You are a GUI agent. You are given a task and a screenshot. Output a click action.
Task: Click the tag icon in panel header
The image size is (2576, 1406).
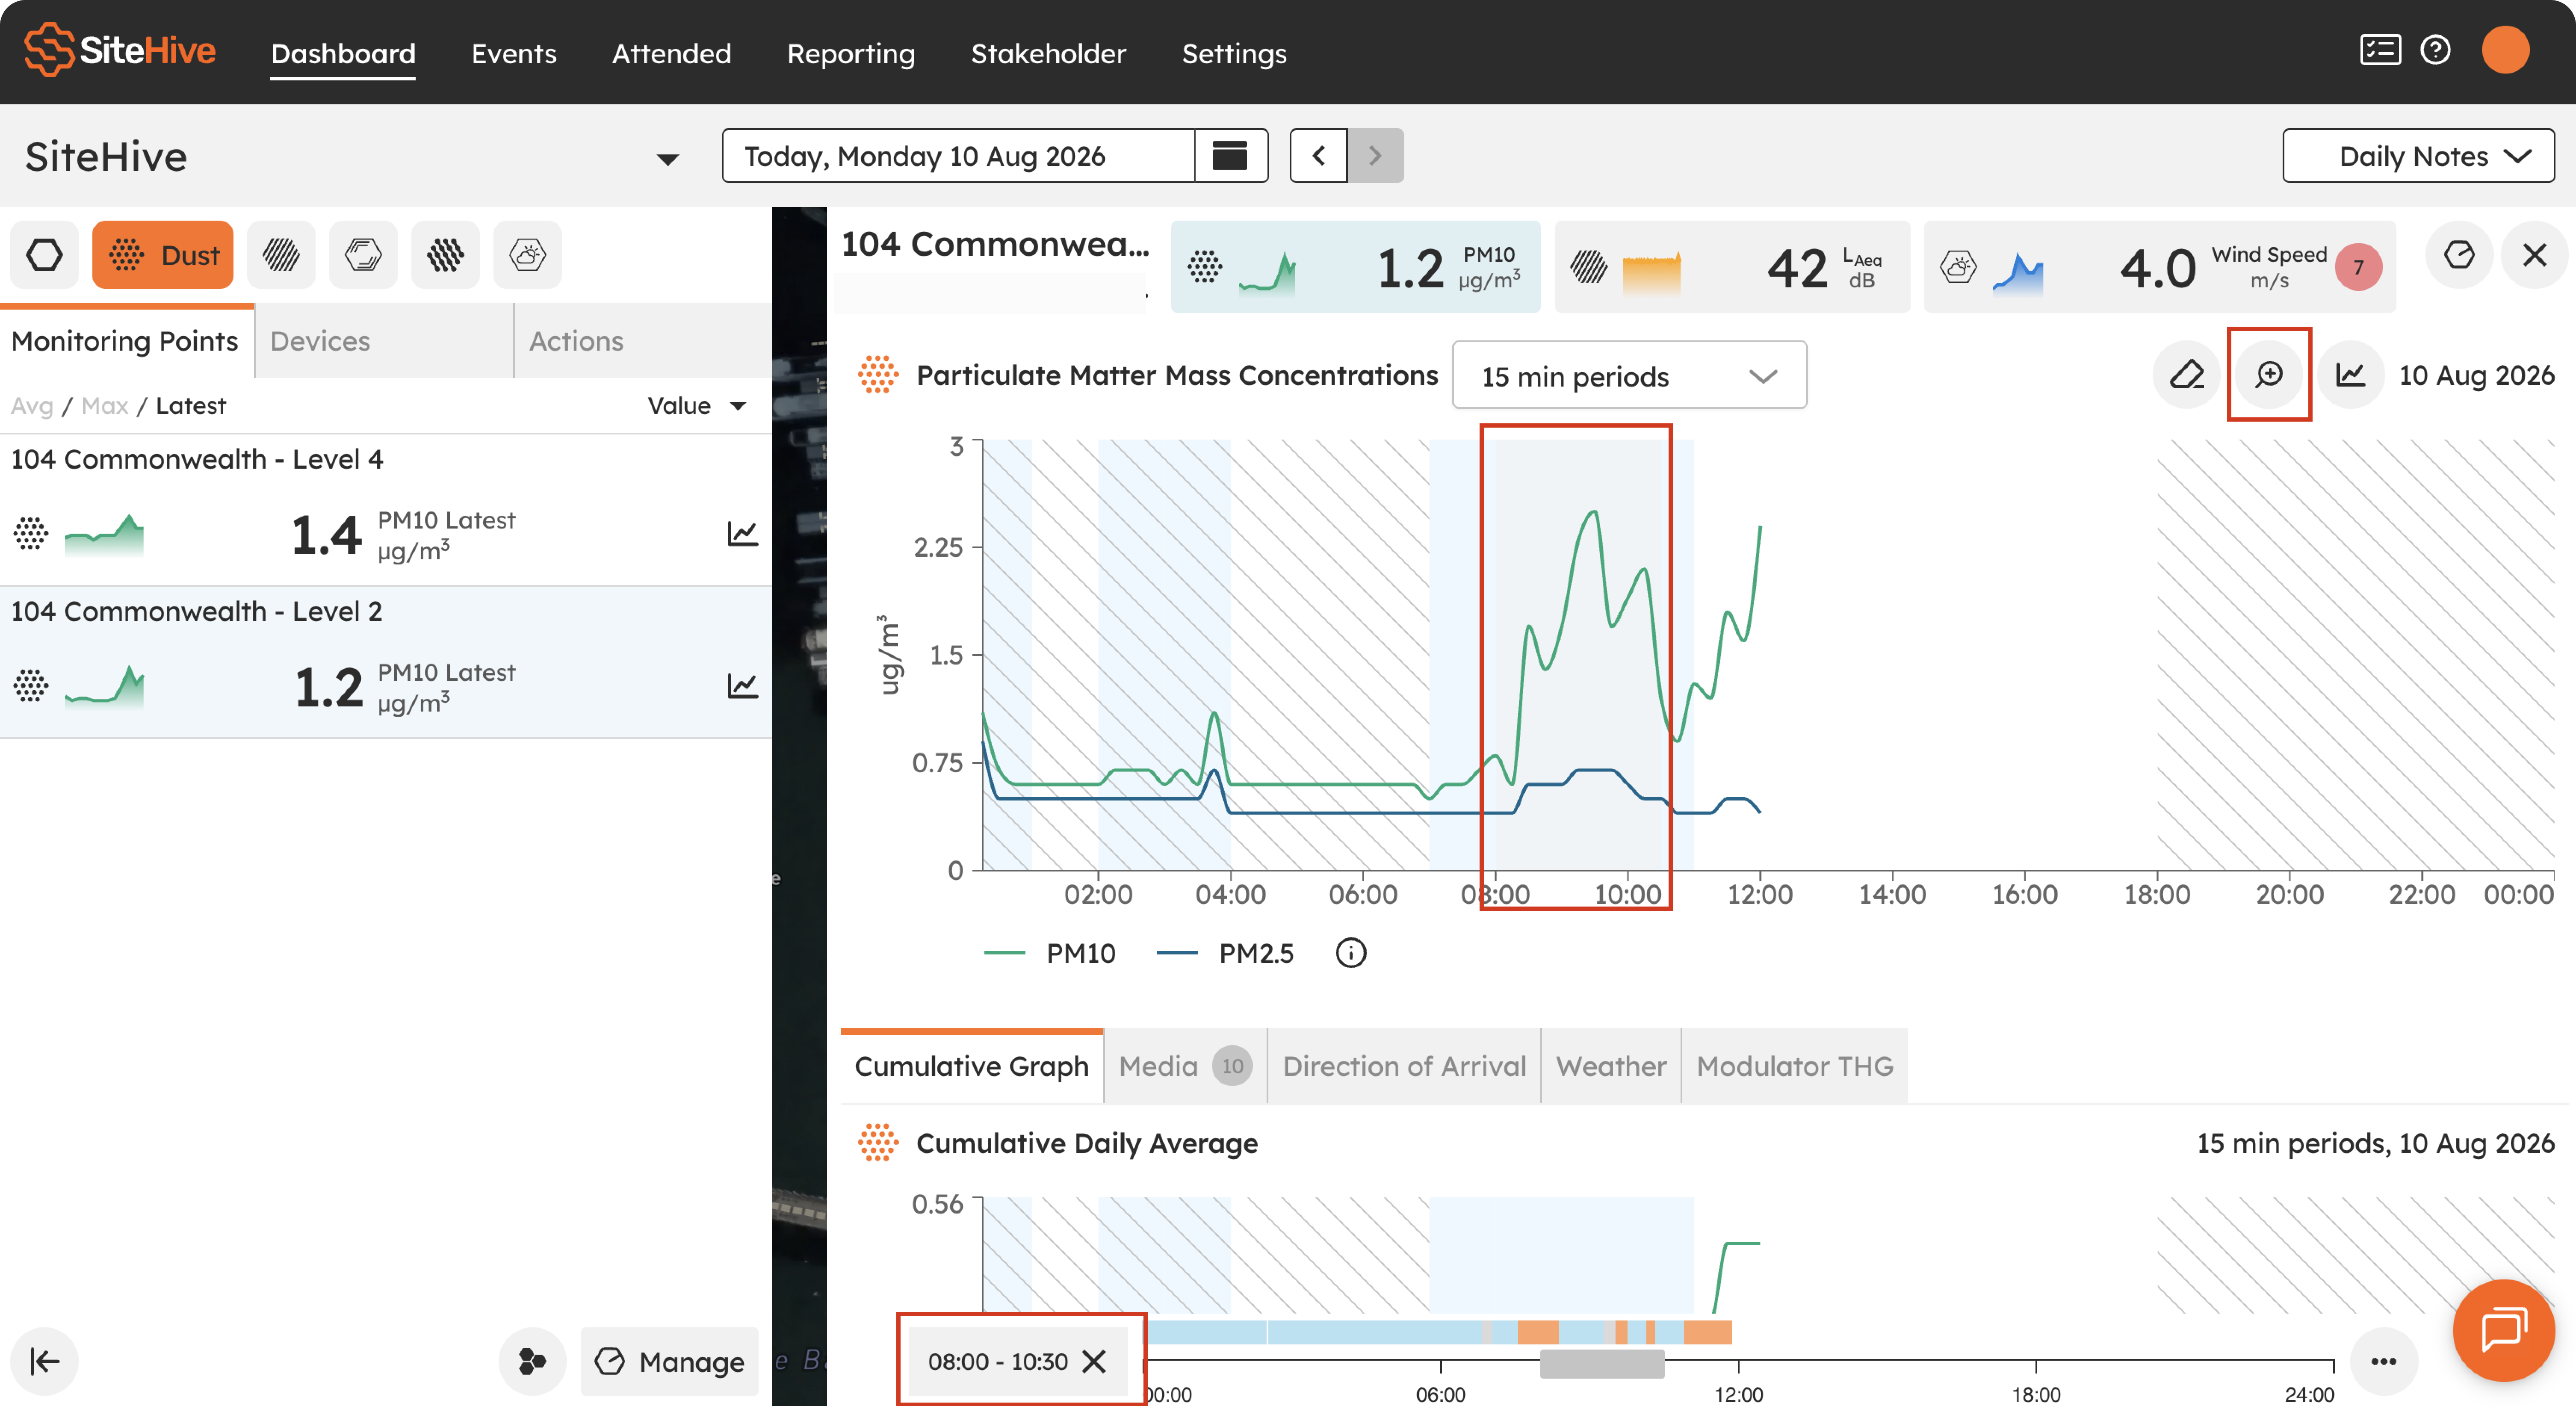pos(2459,255)
